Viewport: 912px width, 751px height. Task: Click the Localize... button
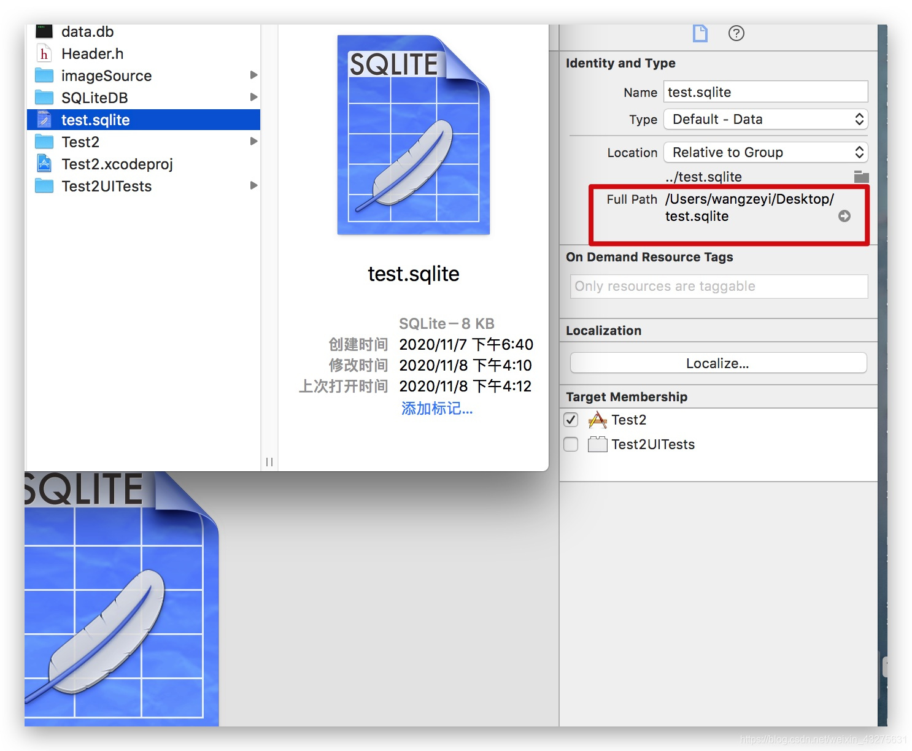[x=718, y=363]
